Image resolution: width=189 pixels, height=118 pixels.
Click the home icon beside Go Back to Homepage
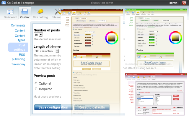tap(4, 3)
